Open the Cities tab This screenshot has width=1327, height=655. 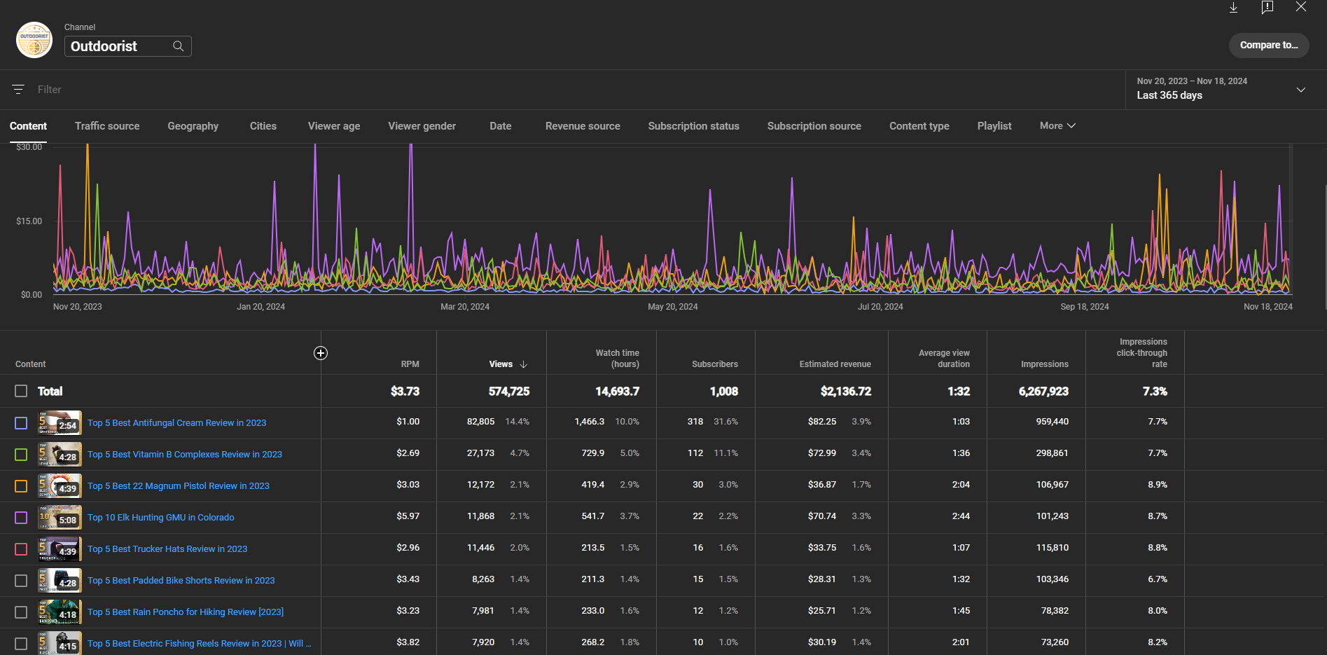click(x=263, y=126)
